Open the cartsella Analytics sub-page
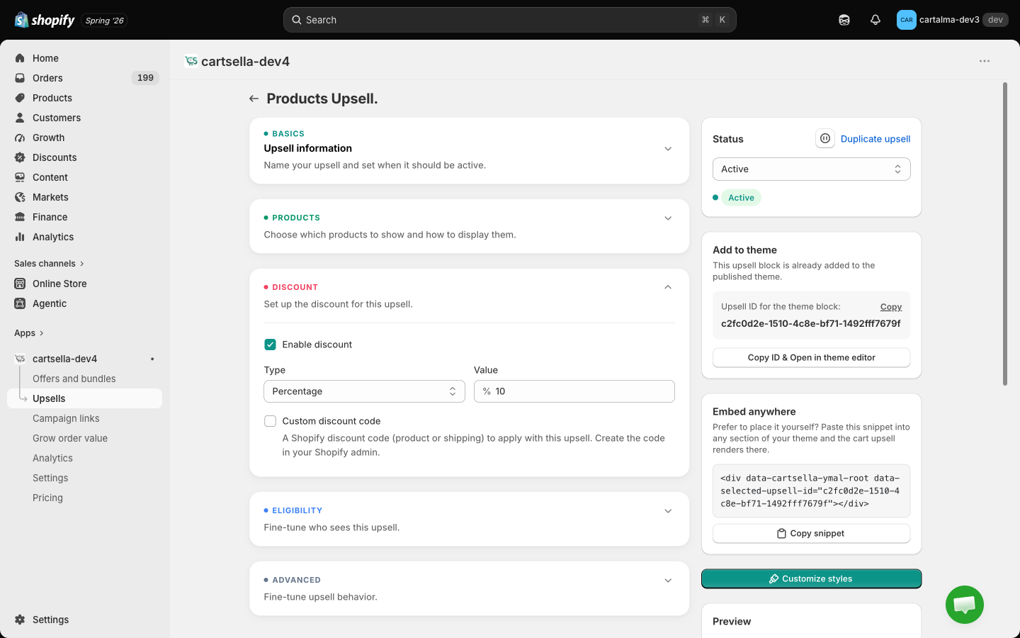The image size is (1020, 638). click(x=52, y=458)
